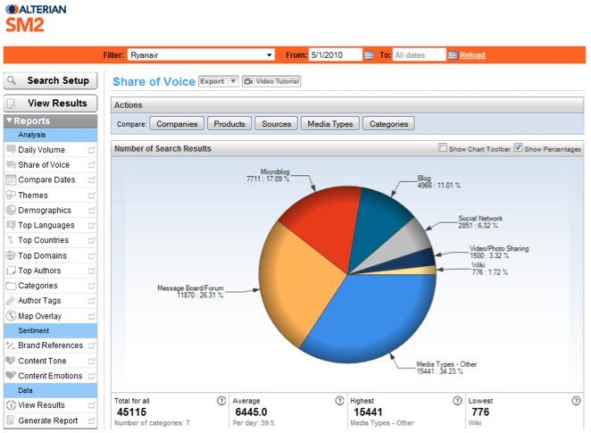Open Top Domains report
The image size is (591, 433).
click(x=42, y=255)
